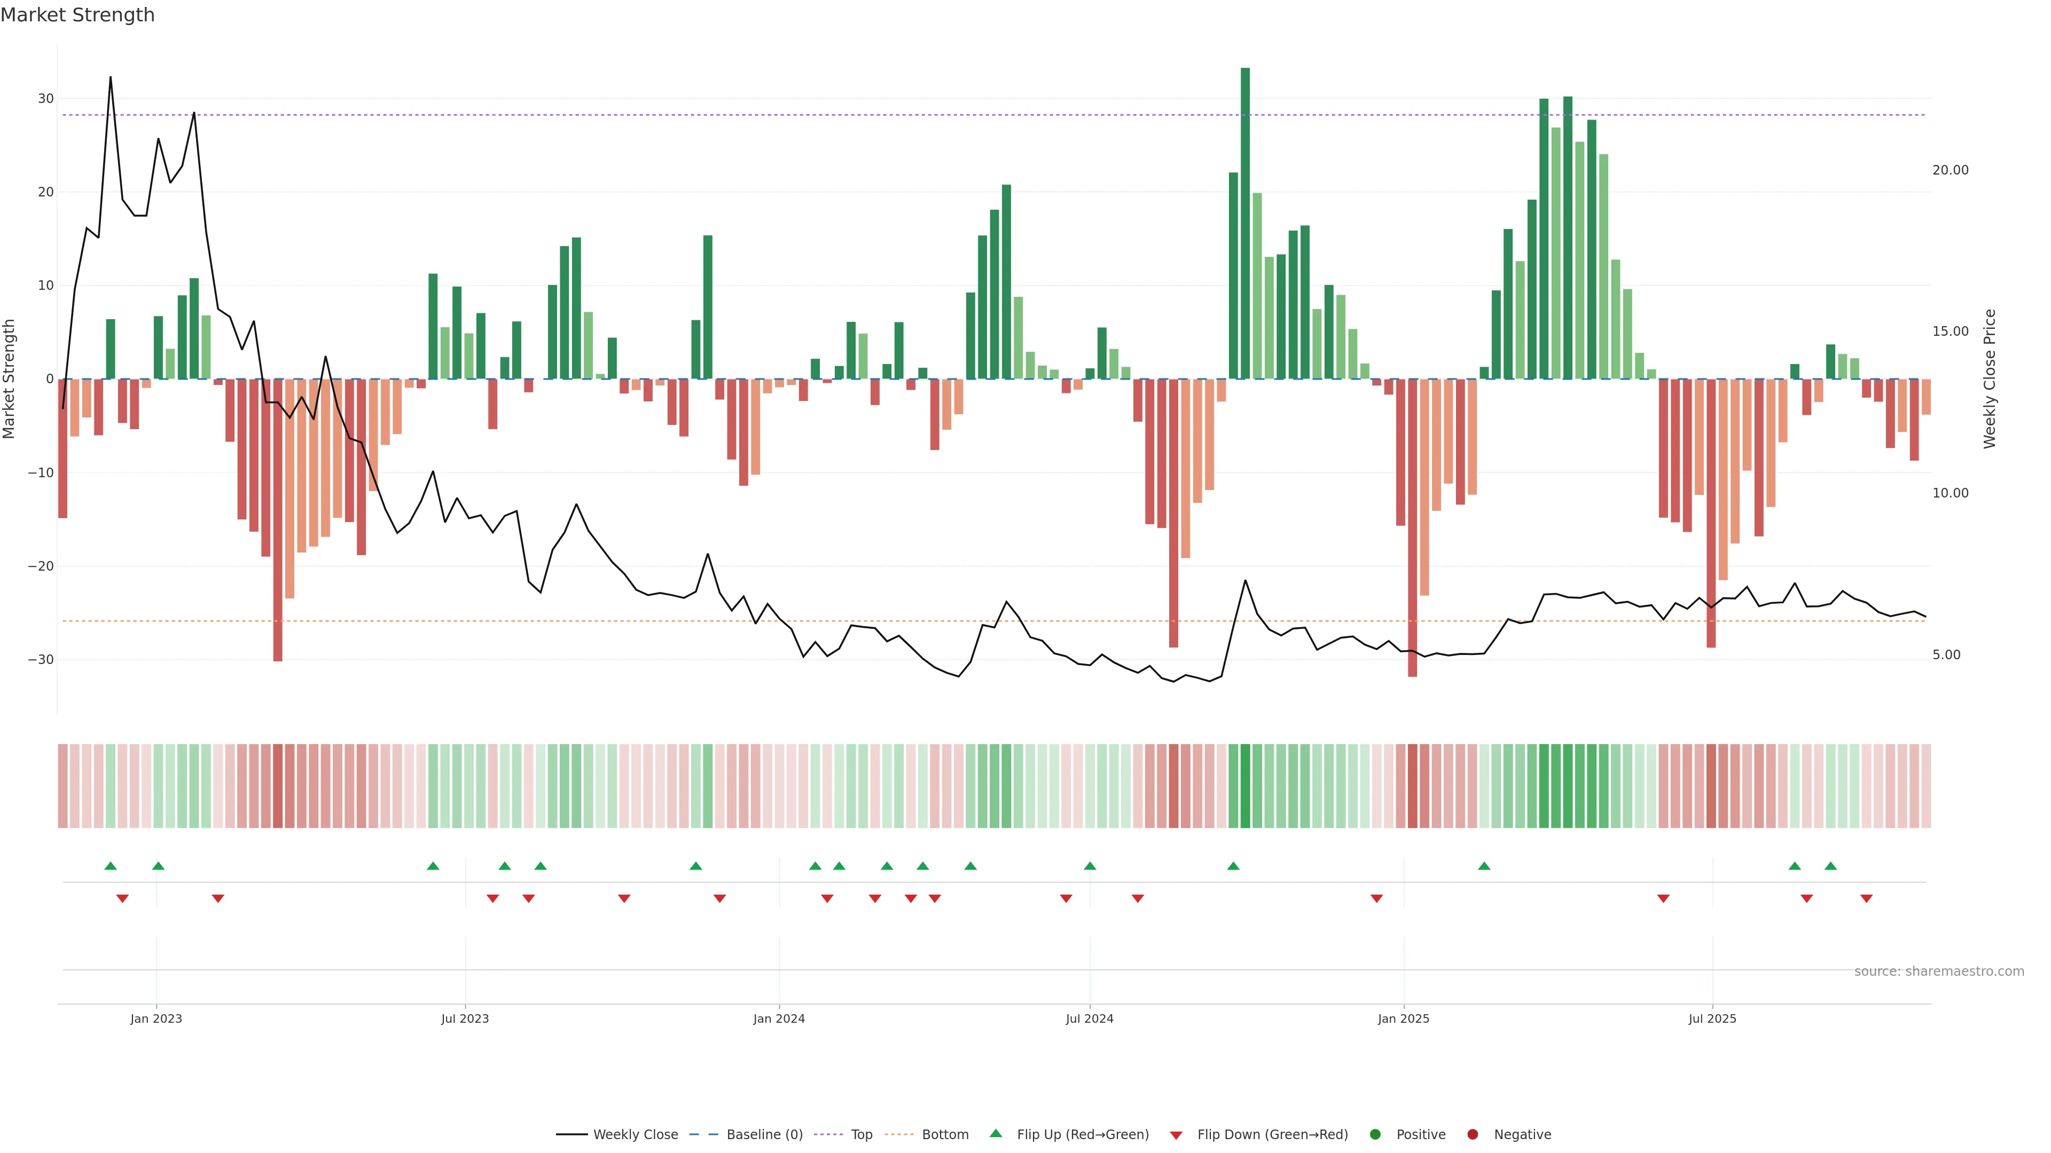
Task: Click the Jan 2025 axis label
Action: click(x=1404, y=1018)
